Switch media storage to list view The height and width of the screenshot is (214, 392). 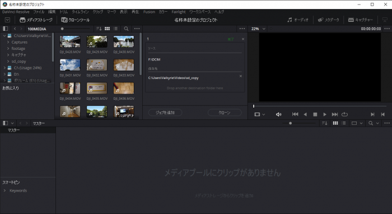tap(115, 29)
